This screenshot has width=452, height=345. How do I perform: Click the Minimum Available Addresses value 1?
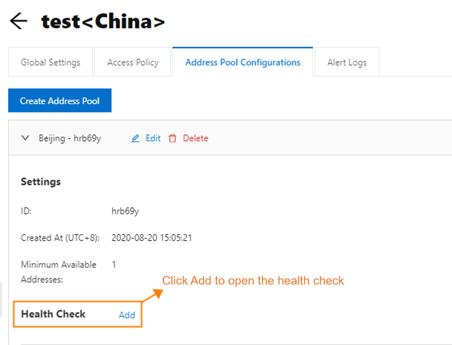114,264
